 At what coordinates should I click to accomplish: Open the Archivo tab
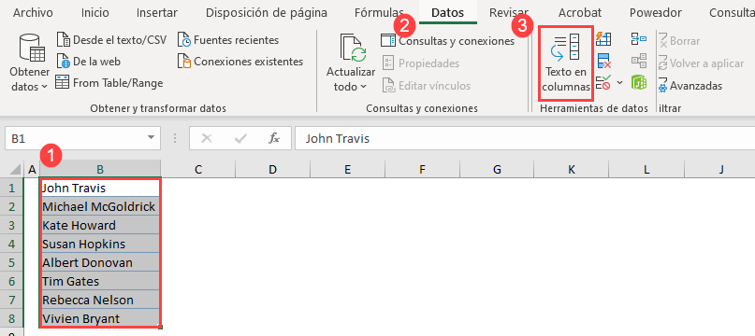[x=34, y=13]
